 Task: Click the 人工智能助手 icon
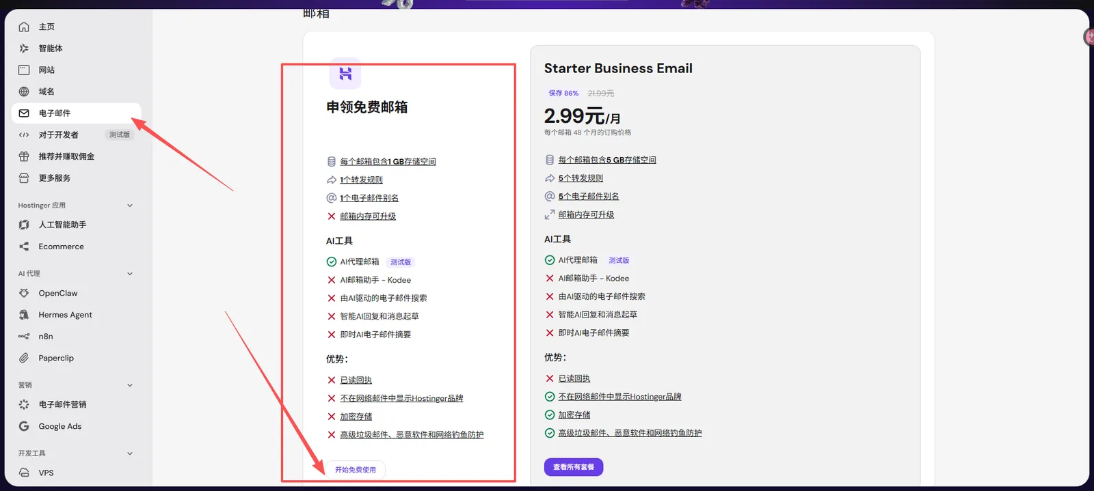pyautogui.click(x=24, y=225)
